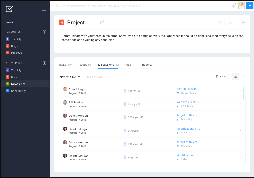The image size is (254, 178).
Task: Open the Screens design discussion link
Action: (188, 89)
